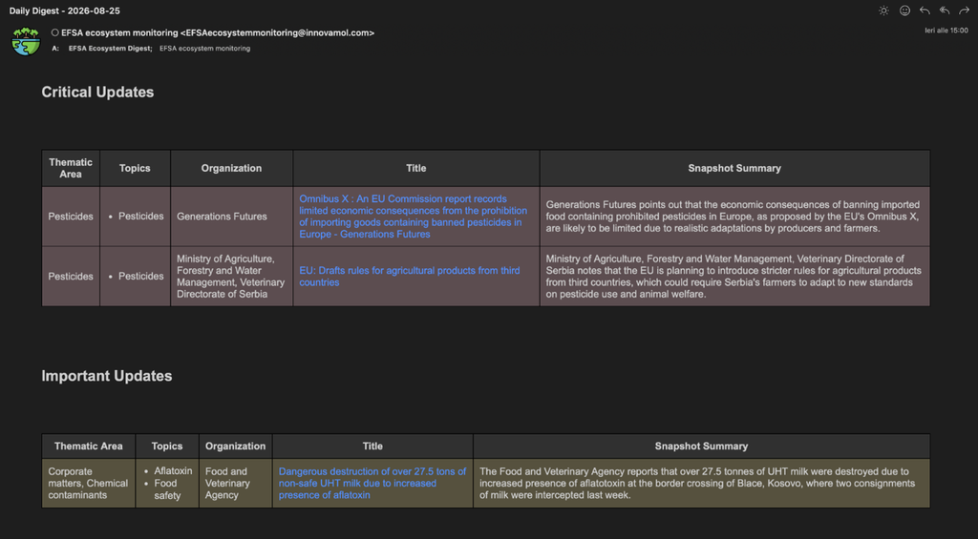Click Pesticides thematic area in Serbia ministry row
The image size is (978, 539).
[x=71, y=276]
